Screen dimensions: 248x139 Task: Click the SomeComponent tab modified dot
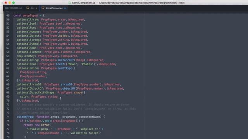click(65, 8)
